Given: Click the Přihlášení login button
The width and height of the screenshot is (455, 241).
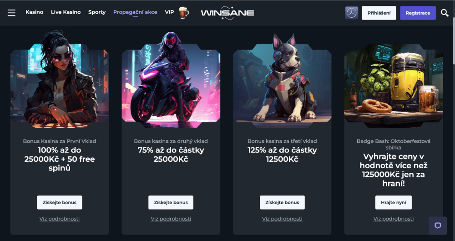Looking at the screenshot, I should (x=379, y=13).
